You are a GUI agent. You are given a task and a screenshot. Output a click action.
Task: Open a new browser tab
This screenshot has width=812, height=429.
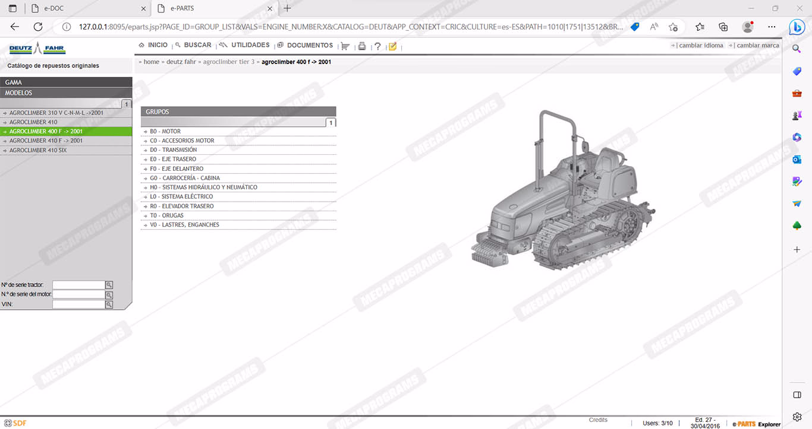click(x=288, y=8)
